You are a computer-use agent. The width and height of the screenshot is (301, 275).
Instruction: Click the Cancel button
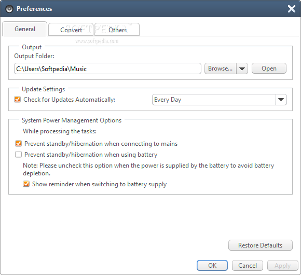click(x=248, y=266)
